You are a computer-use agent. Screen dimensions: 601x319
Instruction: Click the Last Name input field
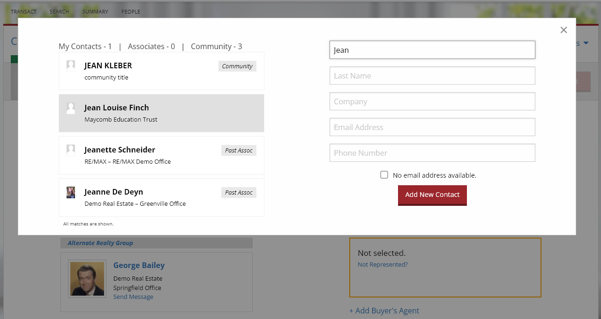[432, 75]
